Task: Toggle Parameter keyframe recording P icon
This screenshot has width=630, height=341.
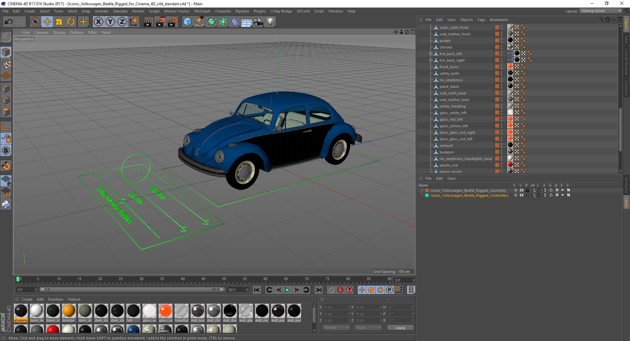Action: coord(389,290)
